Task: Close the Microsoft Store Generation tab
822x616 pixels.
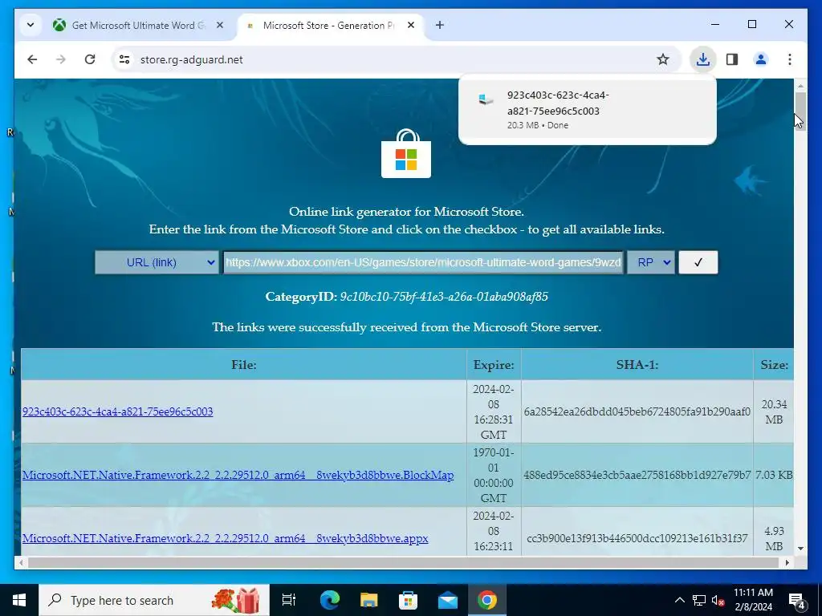Action: pos(411,25)
